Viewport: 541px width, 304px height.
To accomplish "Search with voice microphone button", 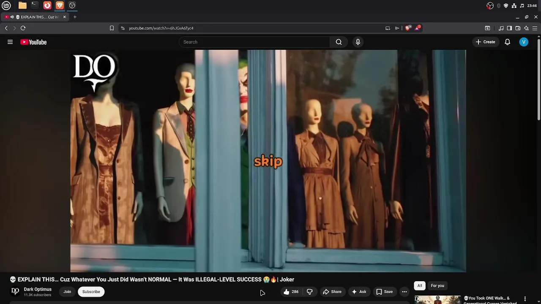I will tap(358, 42).
